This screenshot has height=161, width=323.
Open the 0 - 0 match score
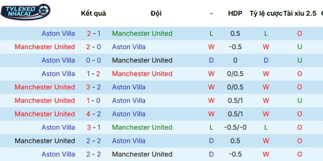coord(93,60)
